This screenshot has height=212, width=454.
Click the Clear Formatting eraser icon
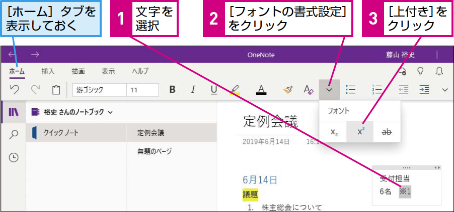[x=309, y=90]
